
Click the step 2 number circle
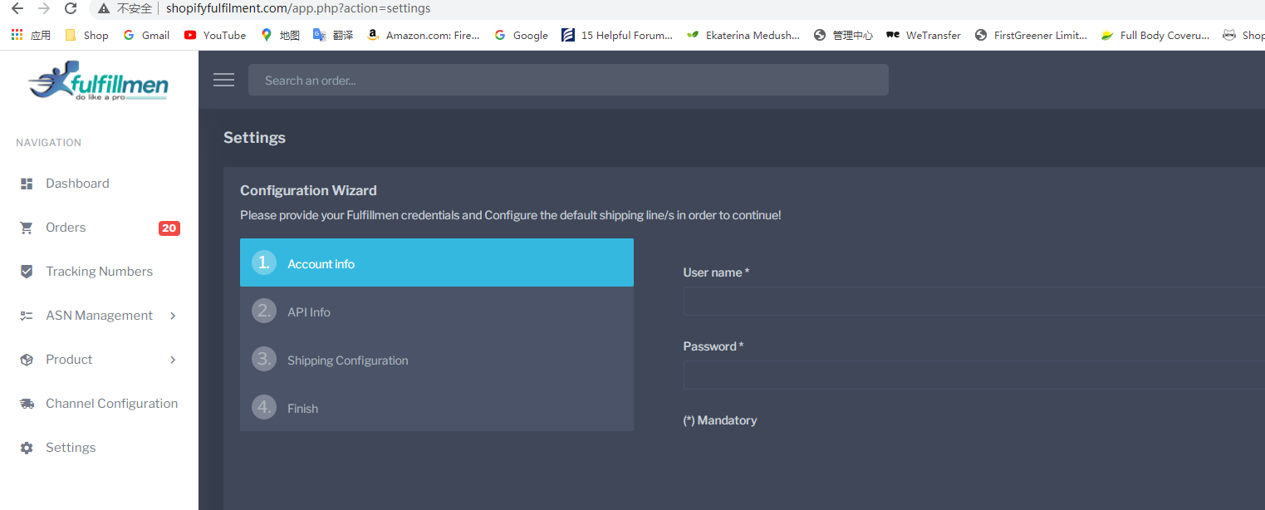click(x=264, y=311)
